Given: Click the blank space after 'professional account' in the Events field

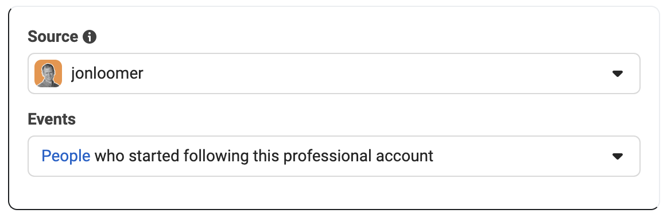Looking at the screenshot, I should point(519,156).
